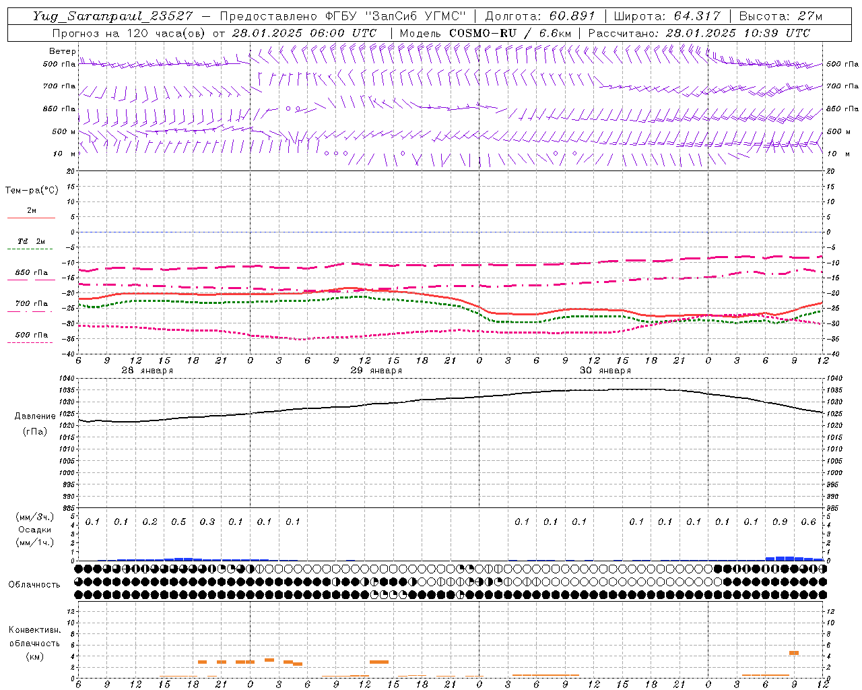862x690 pixels.
Task: Click the 'Осадки' precipitation label
Action: click(35, 530)
